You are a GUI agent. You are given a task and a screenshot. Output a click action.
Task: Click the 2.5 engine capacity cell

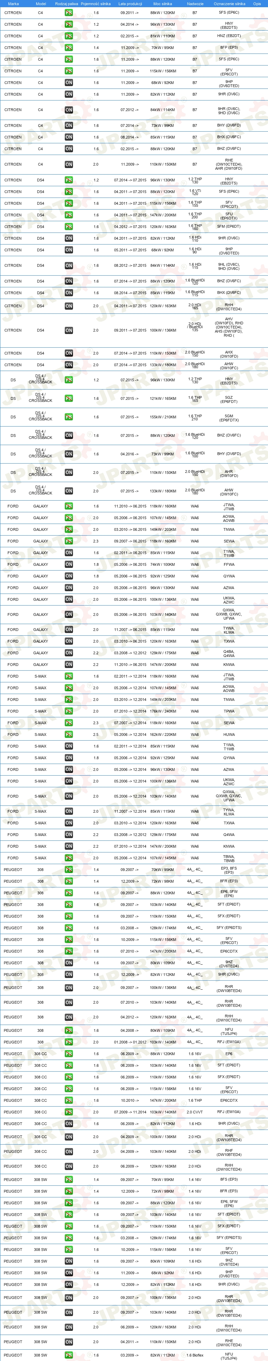click(96, 735)
